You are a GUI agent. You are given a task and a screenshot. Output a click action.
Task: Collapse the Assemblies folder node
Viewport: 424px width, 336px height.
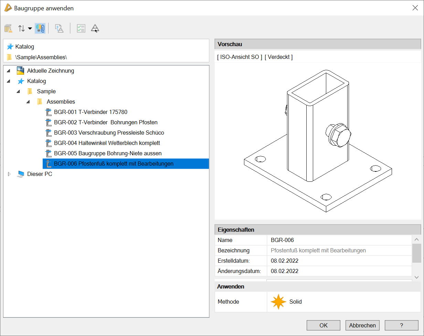click(x=28, y=102)
